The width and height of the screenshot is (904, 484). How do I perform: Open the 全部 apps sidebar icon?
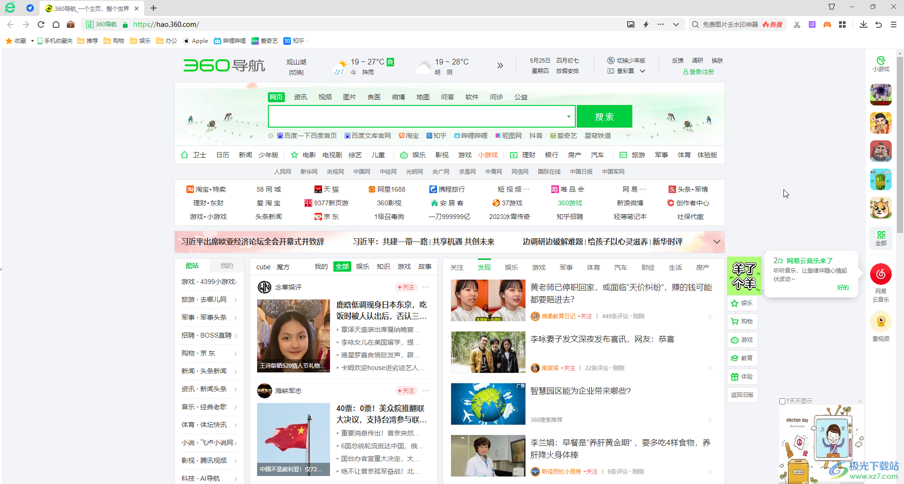[881, 238]
